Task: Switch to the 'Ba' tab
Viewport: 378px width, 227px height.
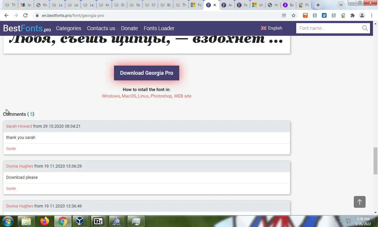Action: tap(288, 5)
